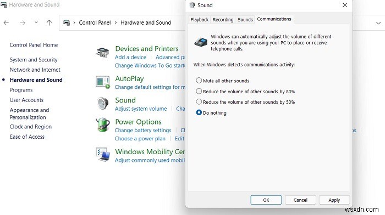Open the AutoPlay heading link
Screen dimensions: 385x215
129,79
